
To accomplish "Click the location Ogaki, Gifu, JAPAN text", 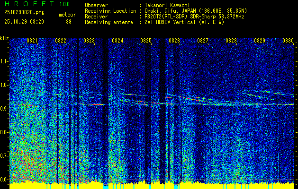I will pyautogui.click(x=196, y=11).
